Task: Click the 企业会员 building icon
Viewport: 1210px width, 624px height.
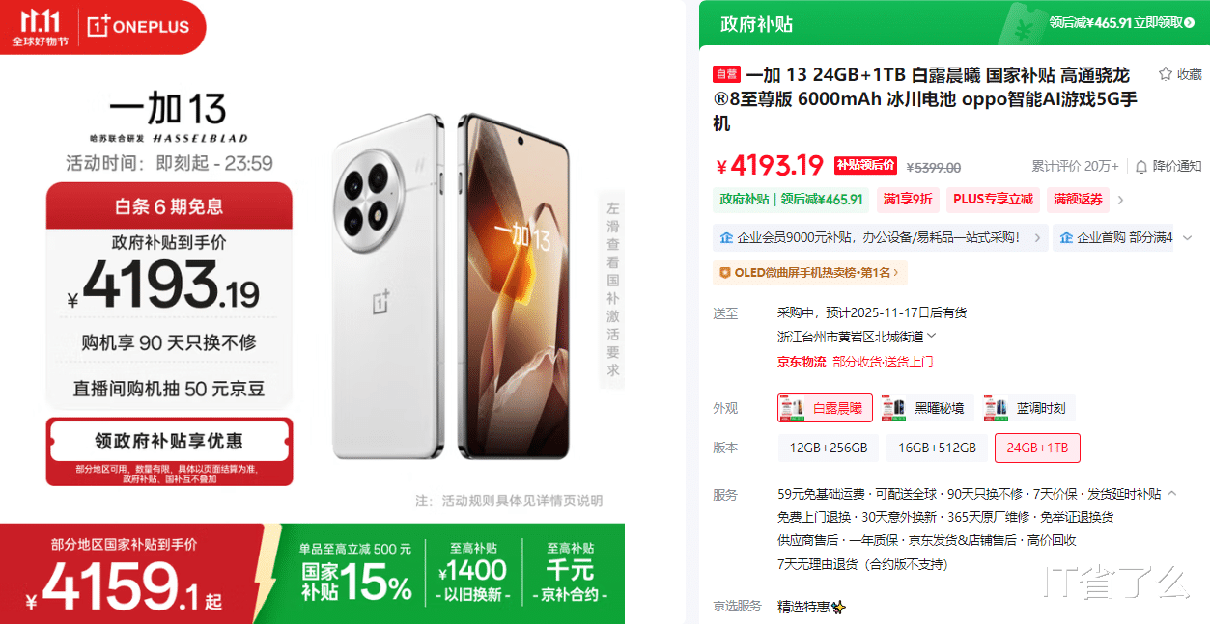Action: [726, 237]
